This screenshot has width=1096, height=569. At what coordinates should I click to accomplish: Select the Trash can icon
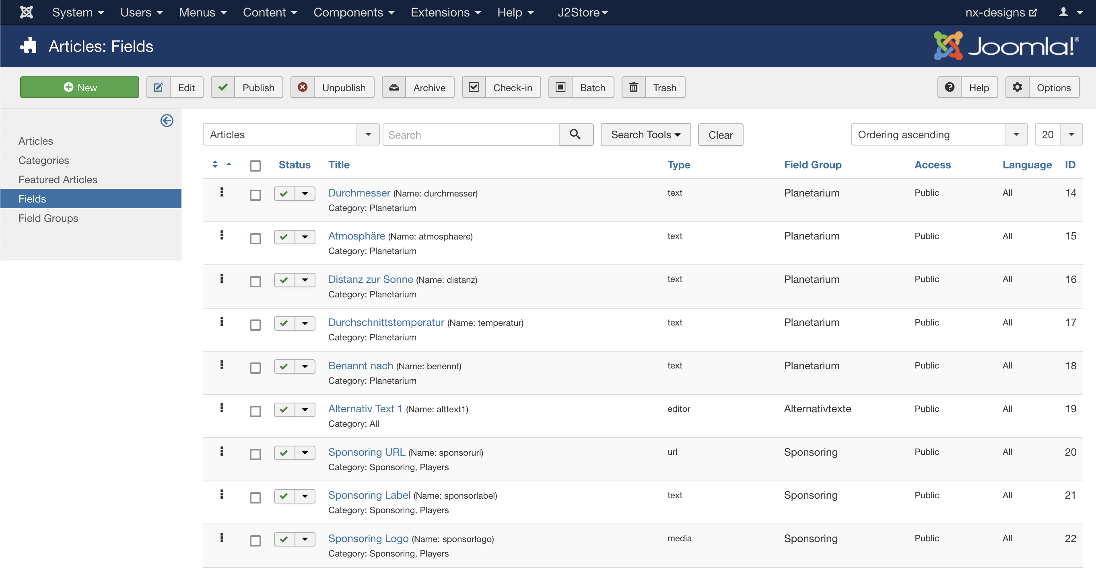point(634,87)
